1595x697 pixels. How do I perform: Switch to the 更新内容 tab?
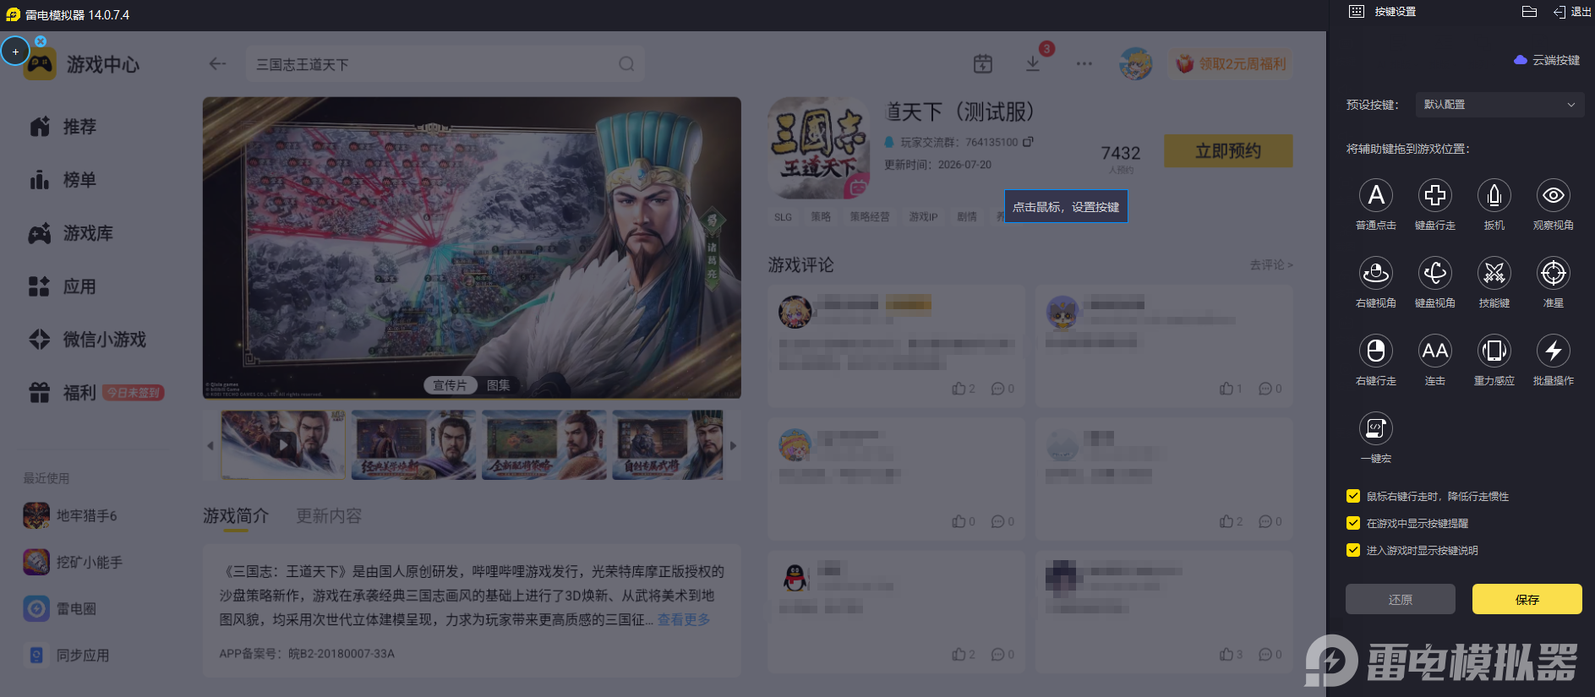click(x=329, y=515)
